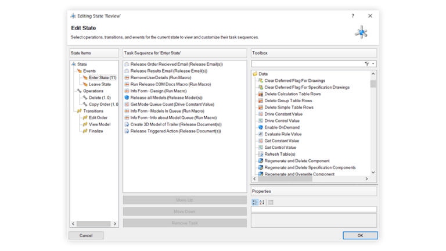Select the Refresh Table(s) toolbox icon
The width and height of the screenshot is (446, 251).
(260, 154)
